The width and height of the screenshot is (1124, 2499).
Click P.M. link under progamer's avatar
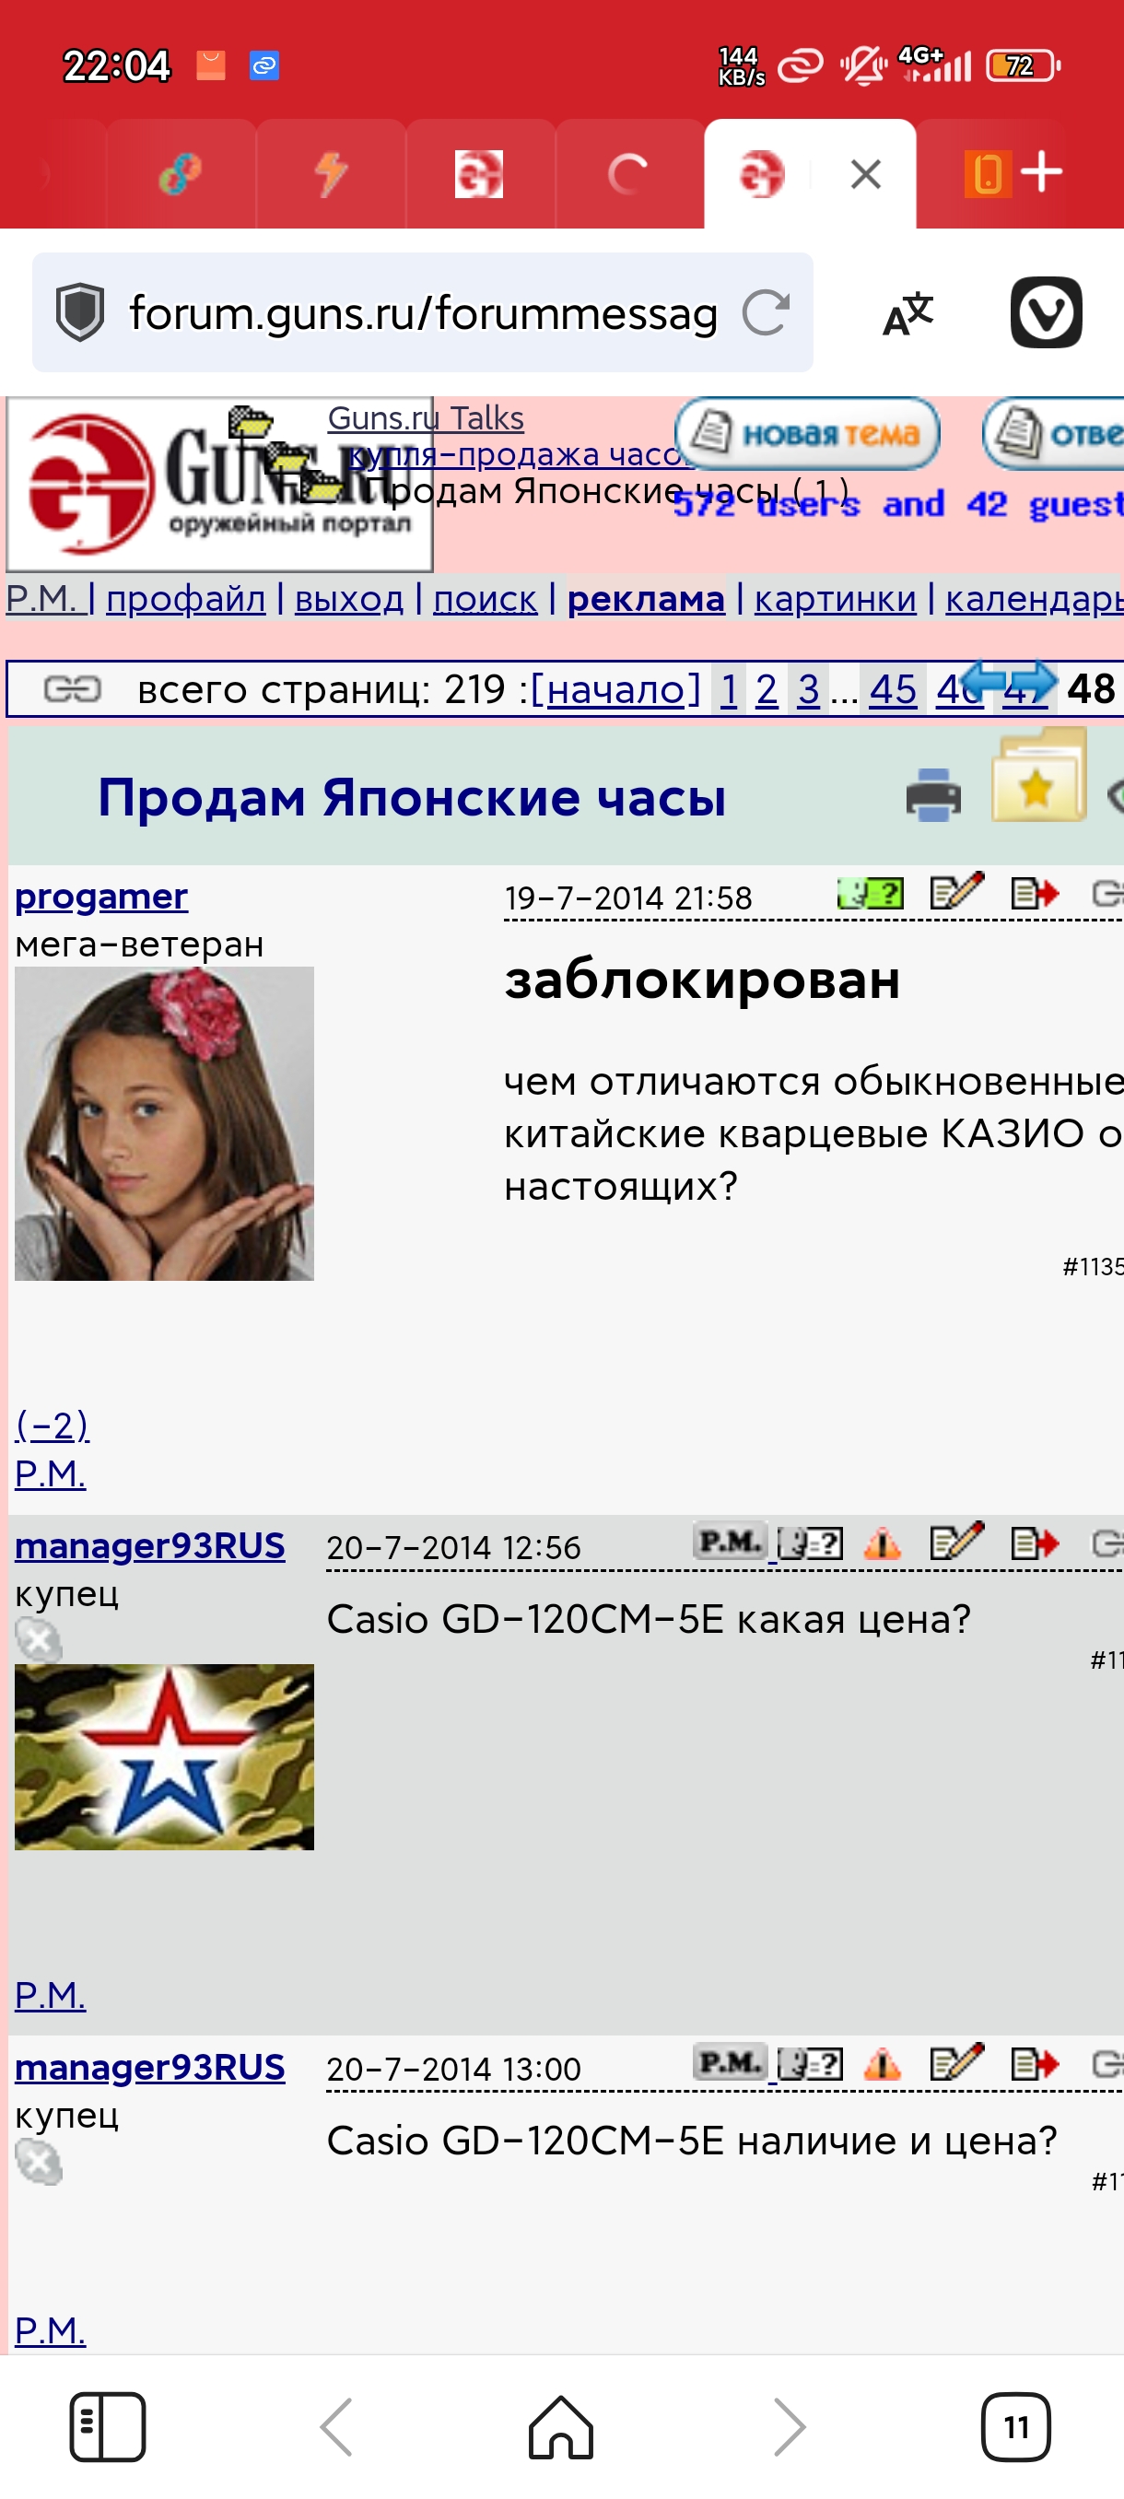pos(51,1472)
